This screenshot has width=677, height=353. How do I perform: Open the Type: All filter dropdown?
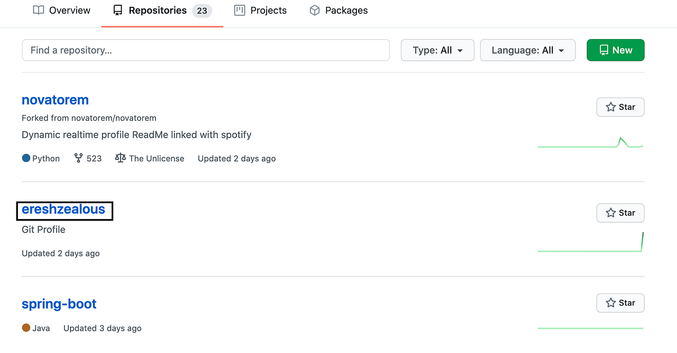[x=437, y=50]
